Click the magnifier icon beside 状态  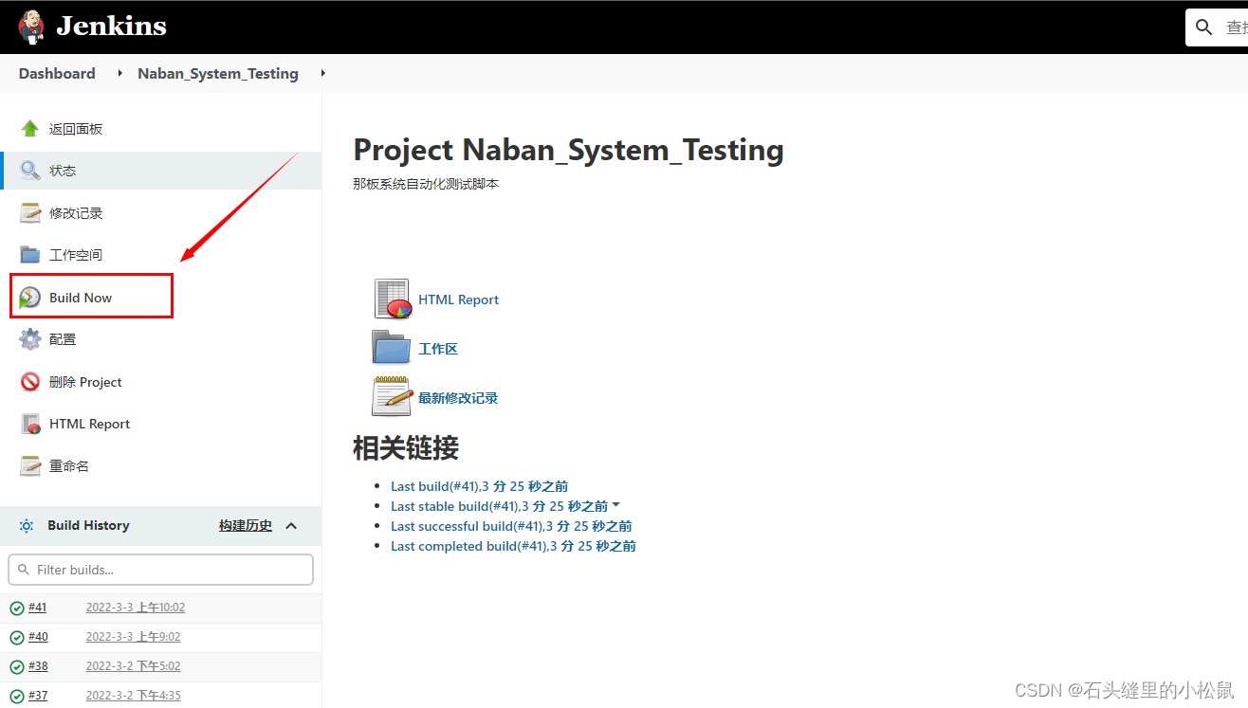click(x=30, y=171)
